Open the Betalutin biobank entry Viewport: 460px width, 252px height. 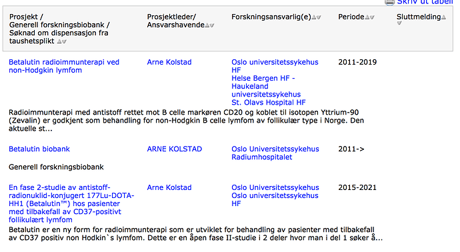tap(39, 149)
